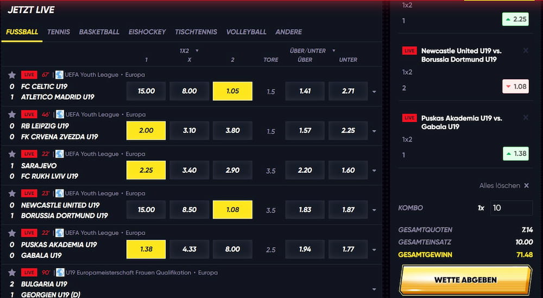Remove Newcastle vs. Dortmund bet from slip

click(526, 50)
